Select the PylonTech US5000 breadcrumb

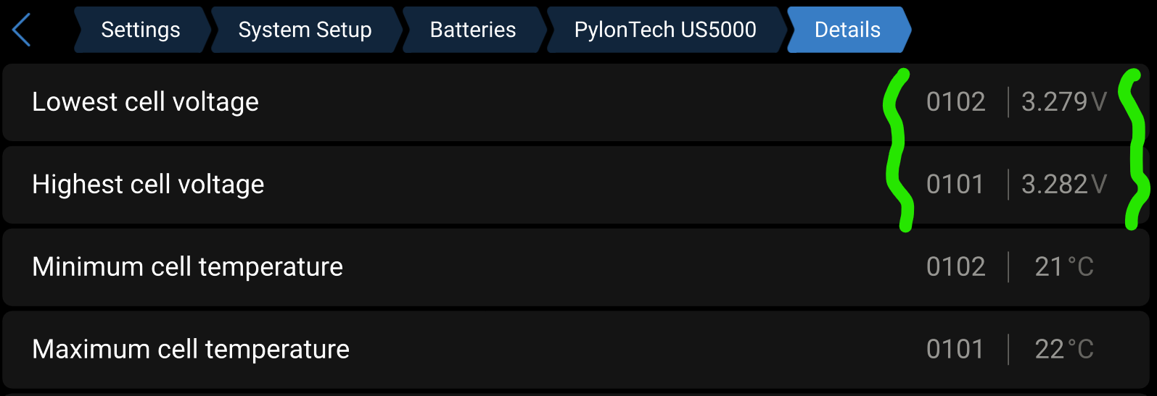[665, 30]
